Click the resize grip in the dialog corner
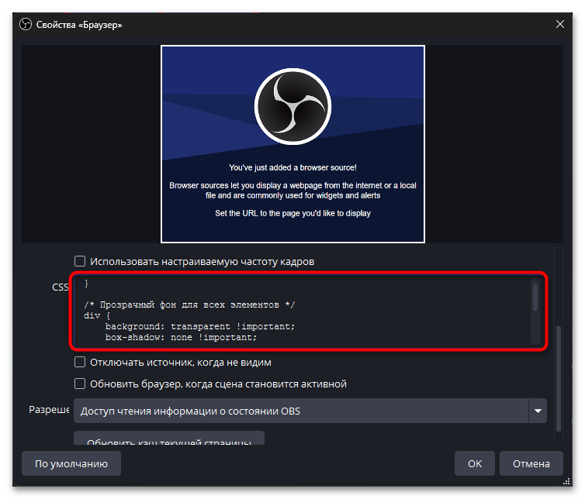This screenshot has width=585, height=499. (566, 481)
